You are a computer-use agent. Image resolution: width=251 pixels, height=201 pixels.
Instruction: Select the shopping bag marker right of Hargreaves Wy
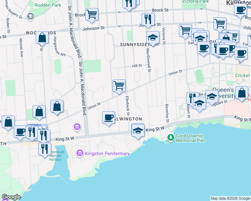[x=57, y=108]
